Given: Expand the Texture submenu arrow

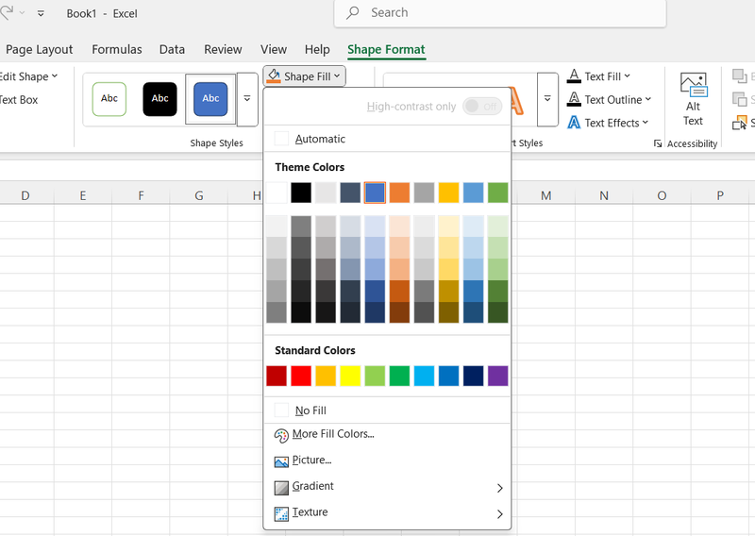Looking at the screenshot, I should coord(500,514).
